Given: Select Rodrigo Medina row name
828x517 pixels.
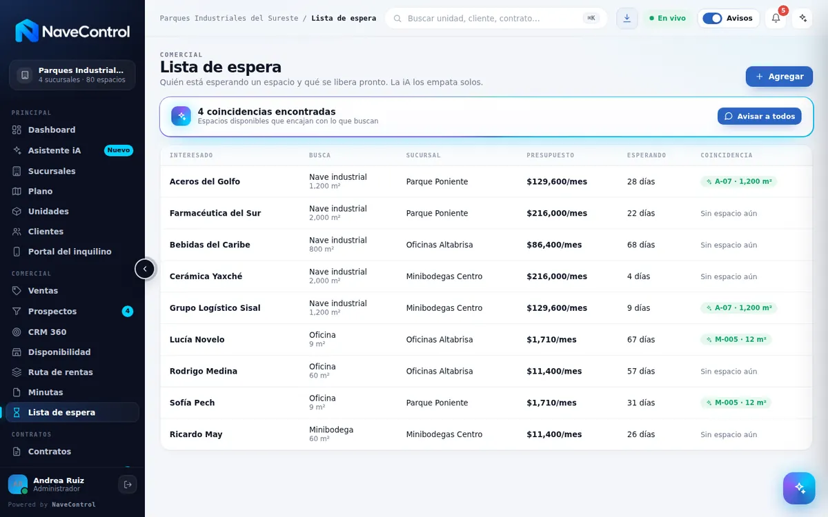Looking at the screenshot, I should pos(204,372).
